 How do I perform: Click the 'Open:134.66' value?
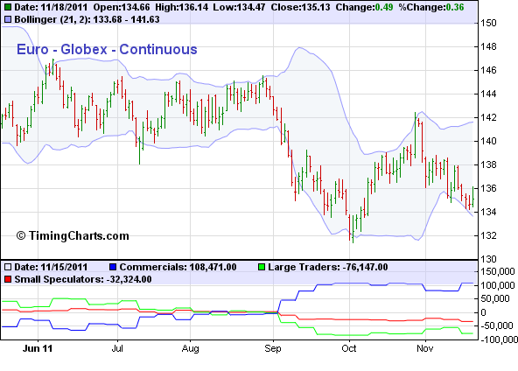(x=122, y=7)
